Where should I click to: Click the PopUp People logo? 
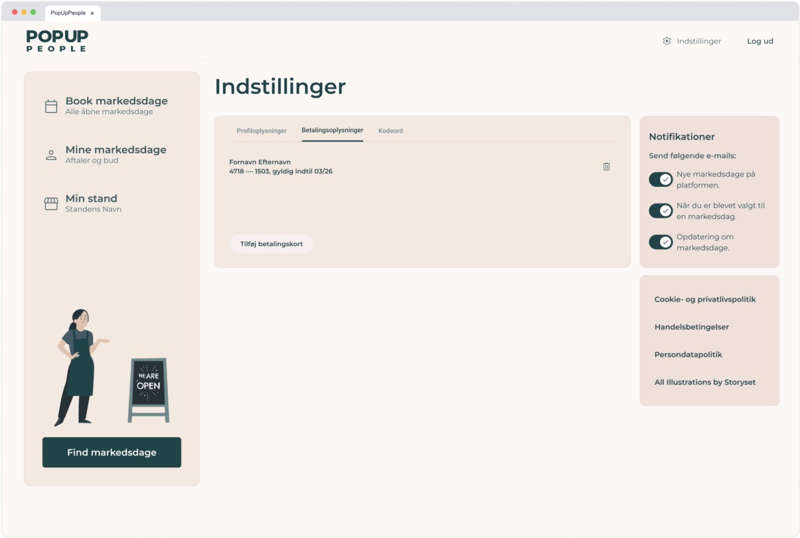coord(57,41)
